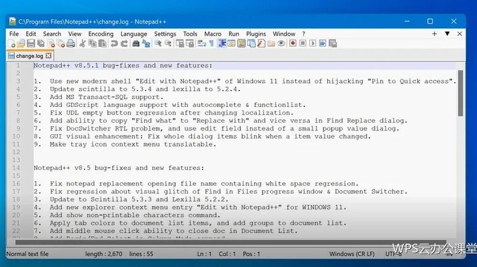This screenshot has width=477, height=267.
Task: Toggle synchronized horizontal scrolling
Action: 189,43
